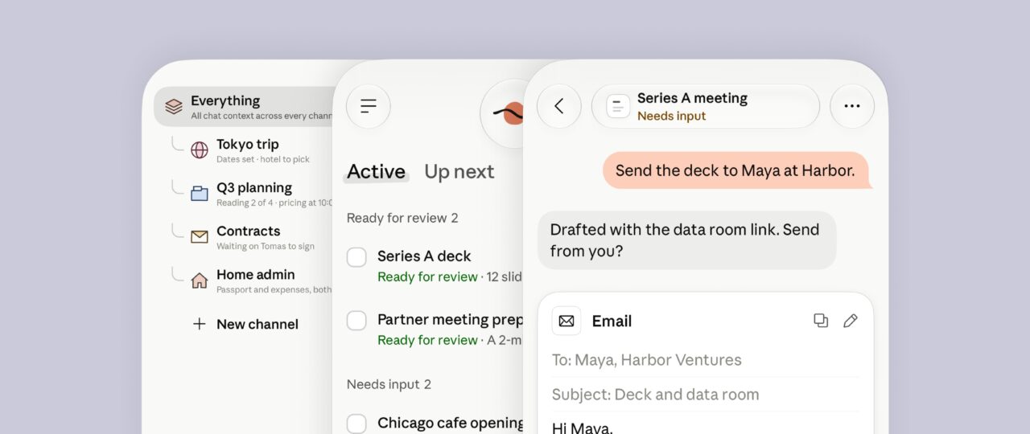This screenshot has height=434, width=1030.
Task: Open the three-dot more options menu
Action: pos(852,106)
